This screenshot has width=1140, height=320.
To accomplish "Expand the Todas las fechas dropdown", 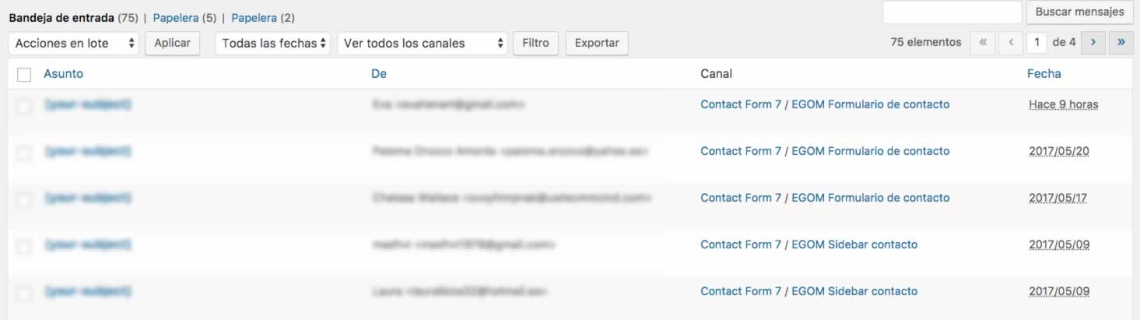I will [x=272, y=44].
